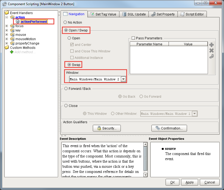Screen dimensions: 224x190
Task: Expand the mouse event tree node
Action: click(x=7, y=34)
